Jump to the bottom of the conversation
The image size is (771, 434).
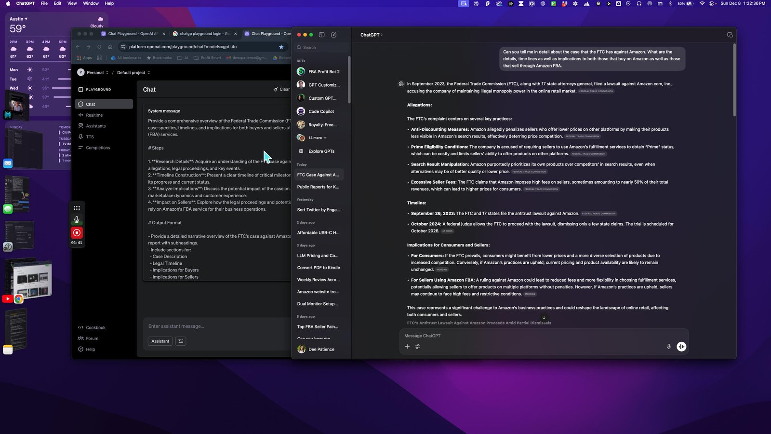click(544, 318)
